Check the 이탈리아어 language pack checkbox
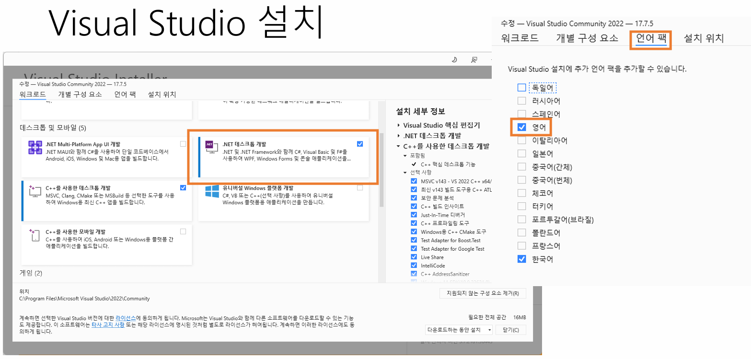Viewport: 751px width, 359px height. [x=522, y=140]
